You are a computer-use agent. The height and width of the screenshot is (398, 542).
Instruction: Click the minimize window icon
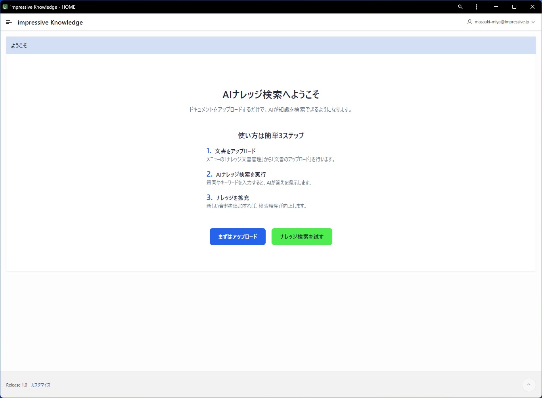[496, 7]
